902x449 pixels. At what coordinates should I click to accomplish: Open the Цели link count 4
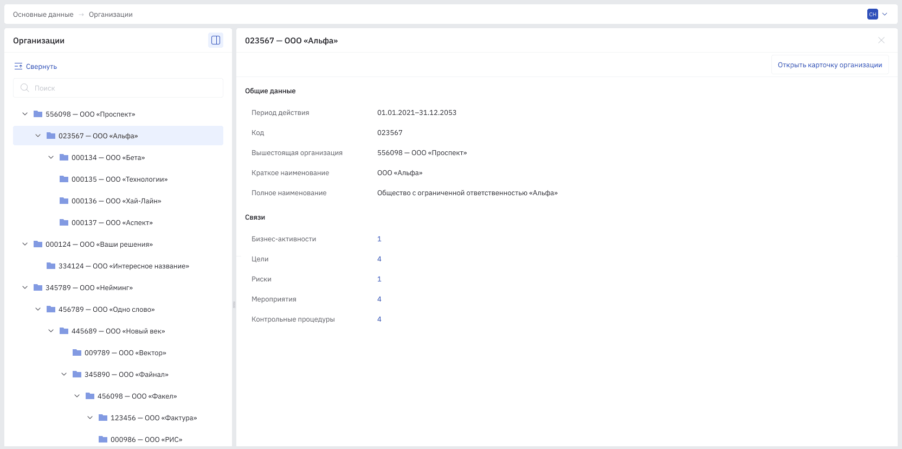pos(379,259)
